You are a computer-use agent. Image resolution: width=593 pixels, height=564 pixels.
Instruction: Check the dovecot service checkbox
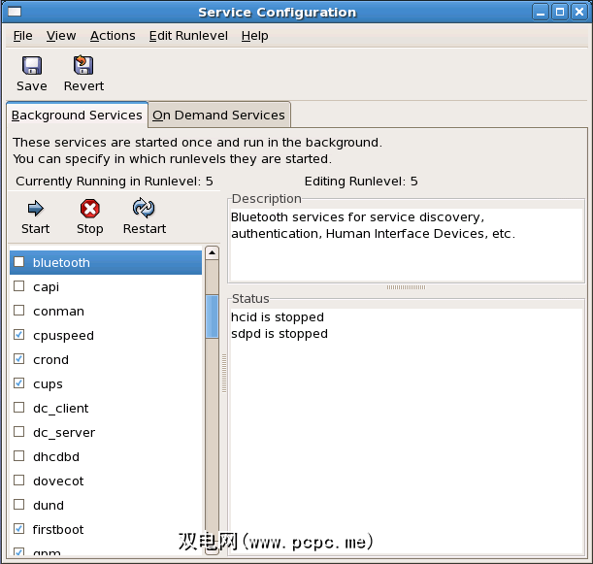19,481
